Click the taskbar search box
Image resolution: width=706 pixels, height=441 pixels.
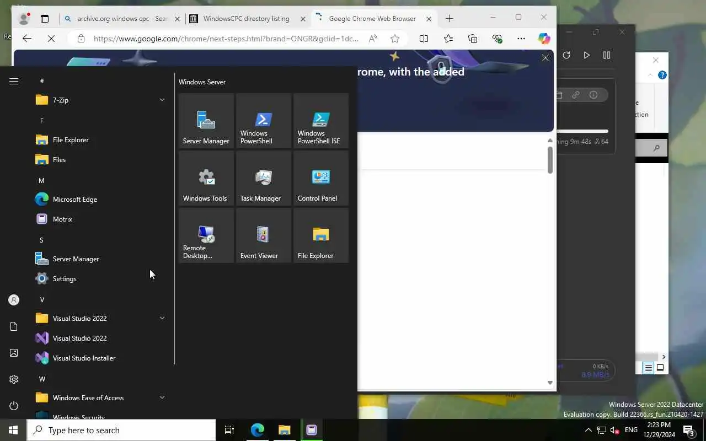tap(121, 430)
